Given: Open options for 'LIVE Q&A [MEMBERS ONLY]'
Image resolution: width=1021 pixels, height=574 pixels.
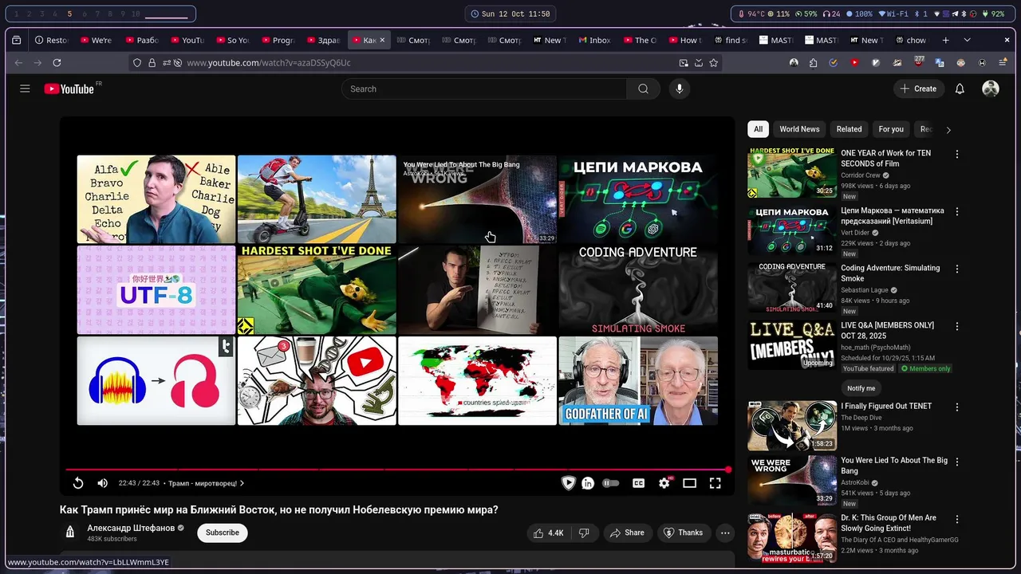Looking at the screenshot, I should point(957,326).
